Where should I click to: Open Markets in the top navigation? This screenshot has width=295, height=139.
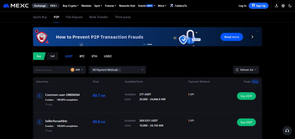pos(86,6)
